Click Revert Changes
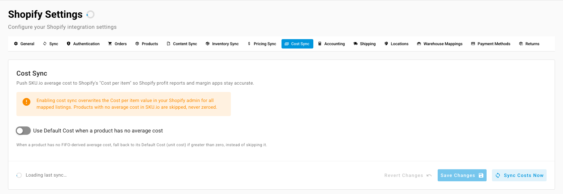Viewport: 563px width, 194px height. tap(408, 175)
